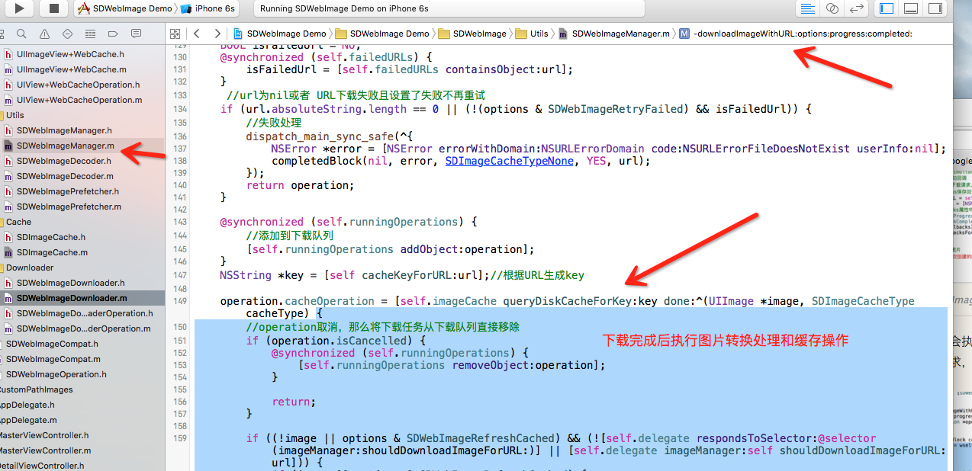Open the related items grid menu
This screenshot has height=471, width=972.
175,34
